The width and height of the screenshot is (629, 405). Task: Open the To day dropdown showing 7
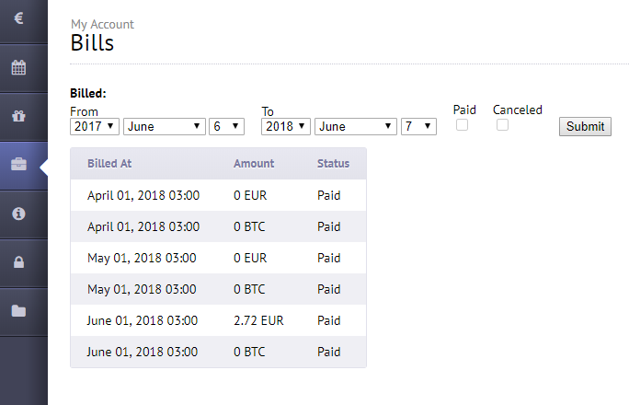click(418, 126)
